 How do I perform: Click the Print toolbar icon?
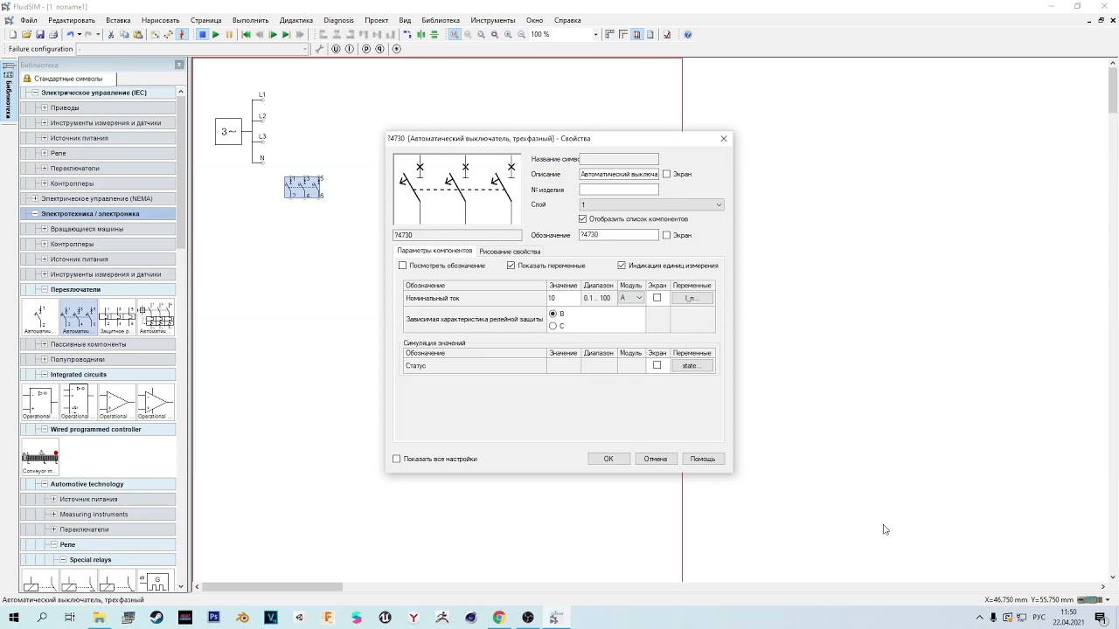coord(52,35)
